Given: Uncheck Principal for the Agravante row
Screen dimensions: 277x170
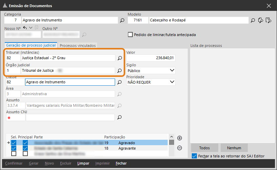Looking at the screenshot, I should tap(25, 148).
